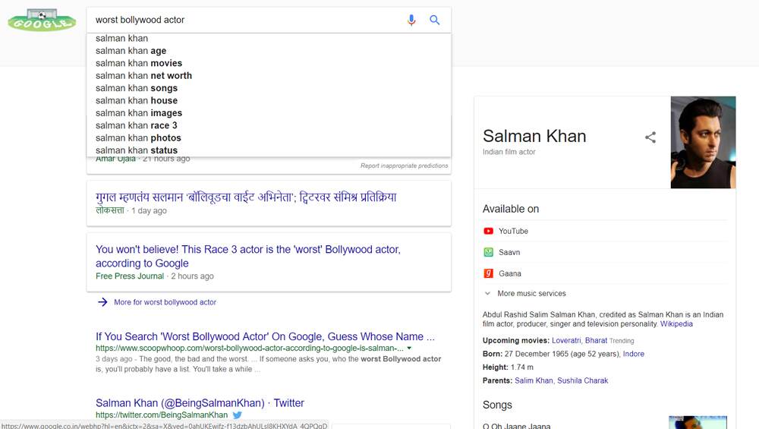The image size is (759, 429).
Task: Open 'If You Search Worst Bollywood Actor' result
Action: pyautogui.click(x=265, y=336)
